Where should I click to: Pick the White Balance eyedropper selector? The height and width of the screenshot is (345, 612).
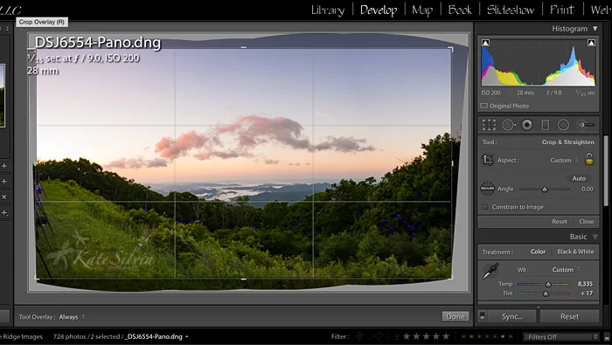pyautogui.click(x=490, y=272)
